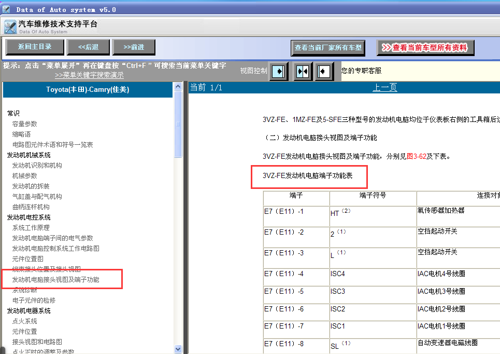500x354 pixels.
Task: Open the 系统工作原理 item
Action: tap(31, 228)
